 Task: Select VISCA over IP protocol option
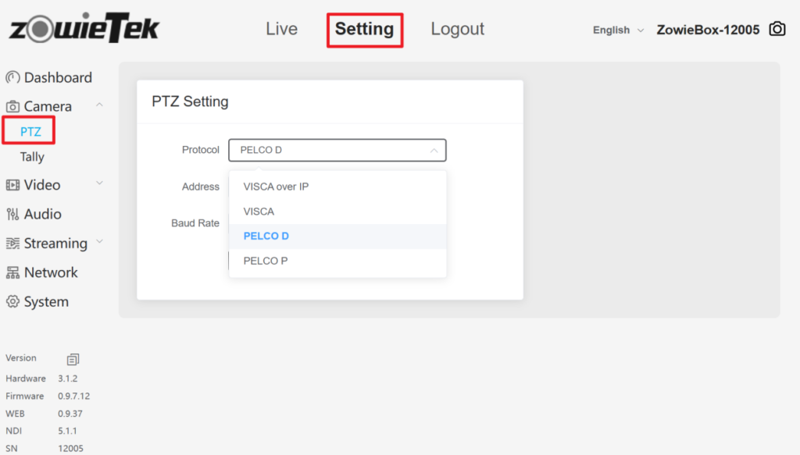coord(276,187)
